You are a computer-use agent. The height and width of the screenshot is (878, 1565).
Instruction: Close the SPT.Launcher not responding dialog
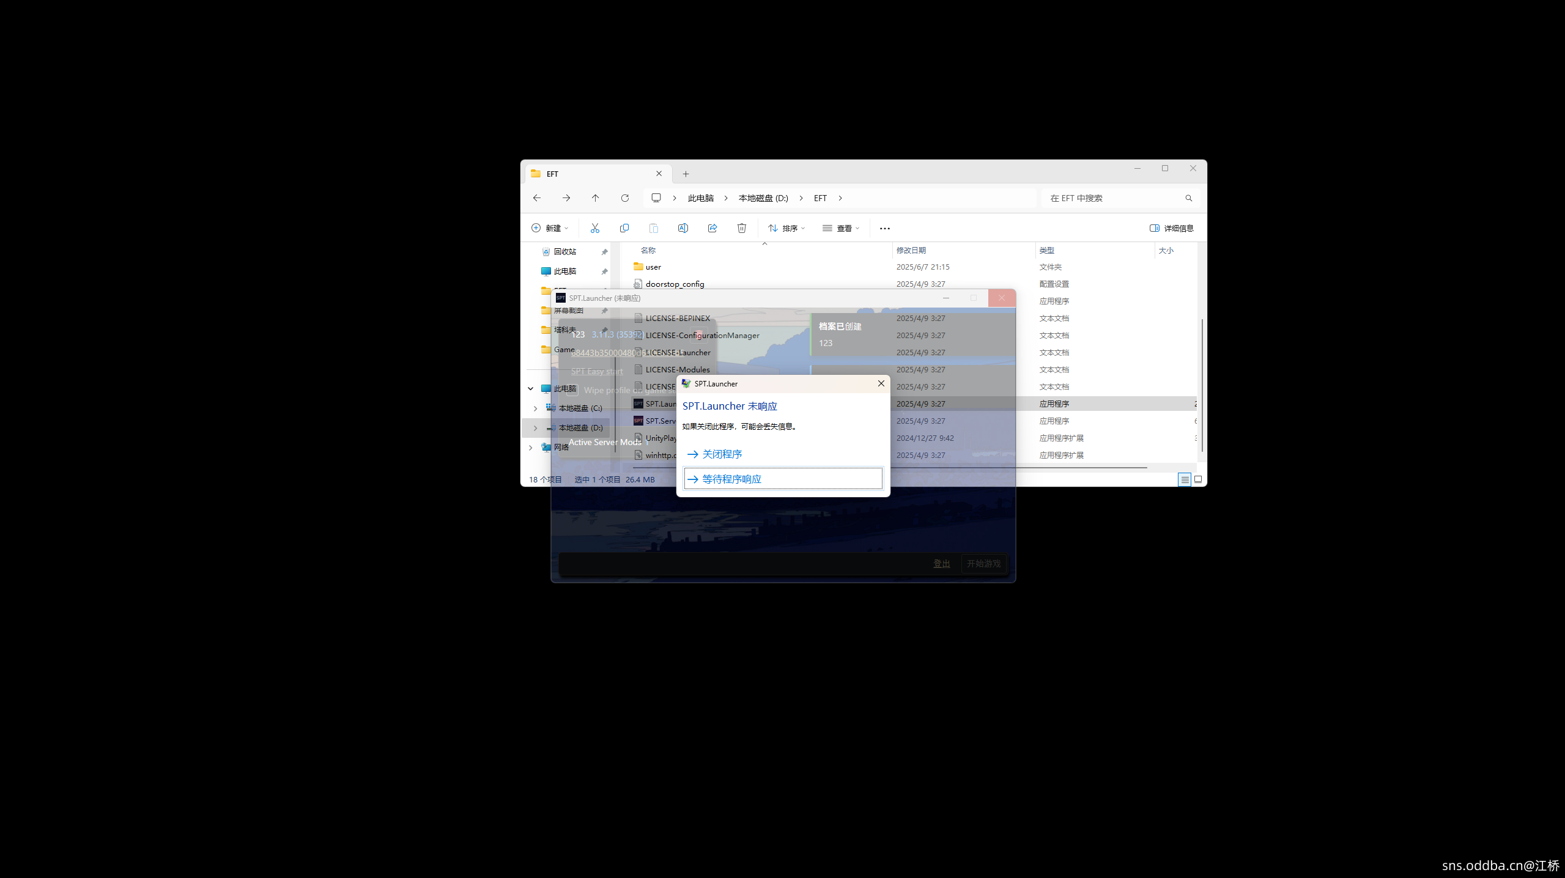pyautogui.click(x=881, y=383)
